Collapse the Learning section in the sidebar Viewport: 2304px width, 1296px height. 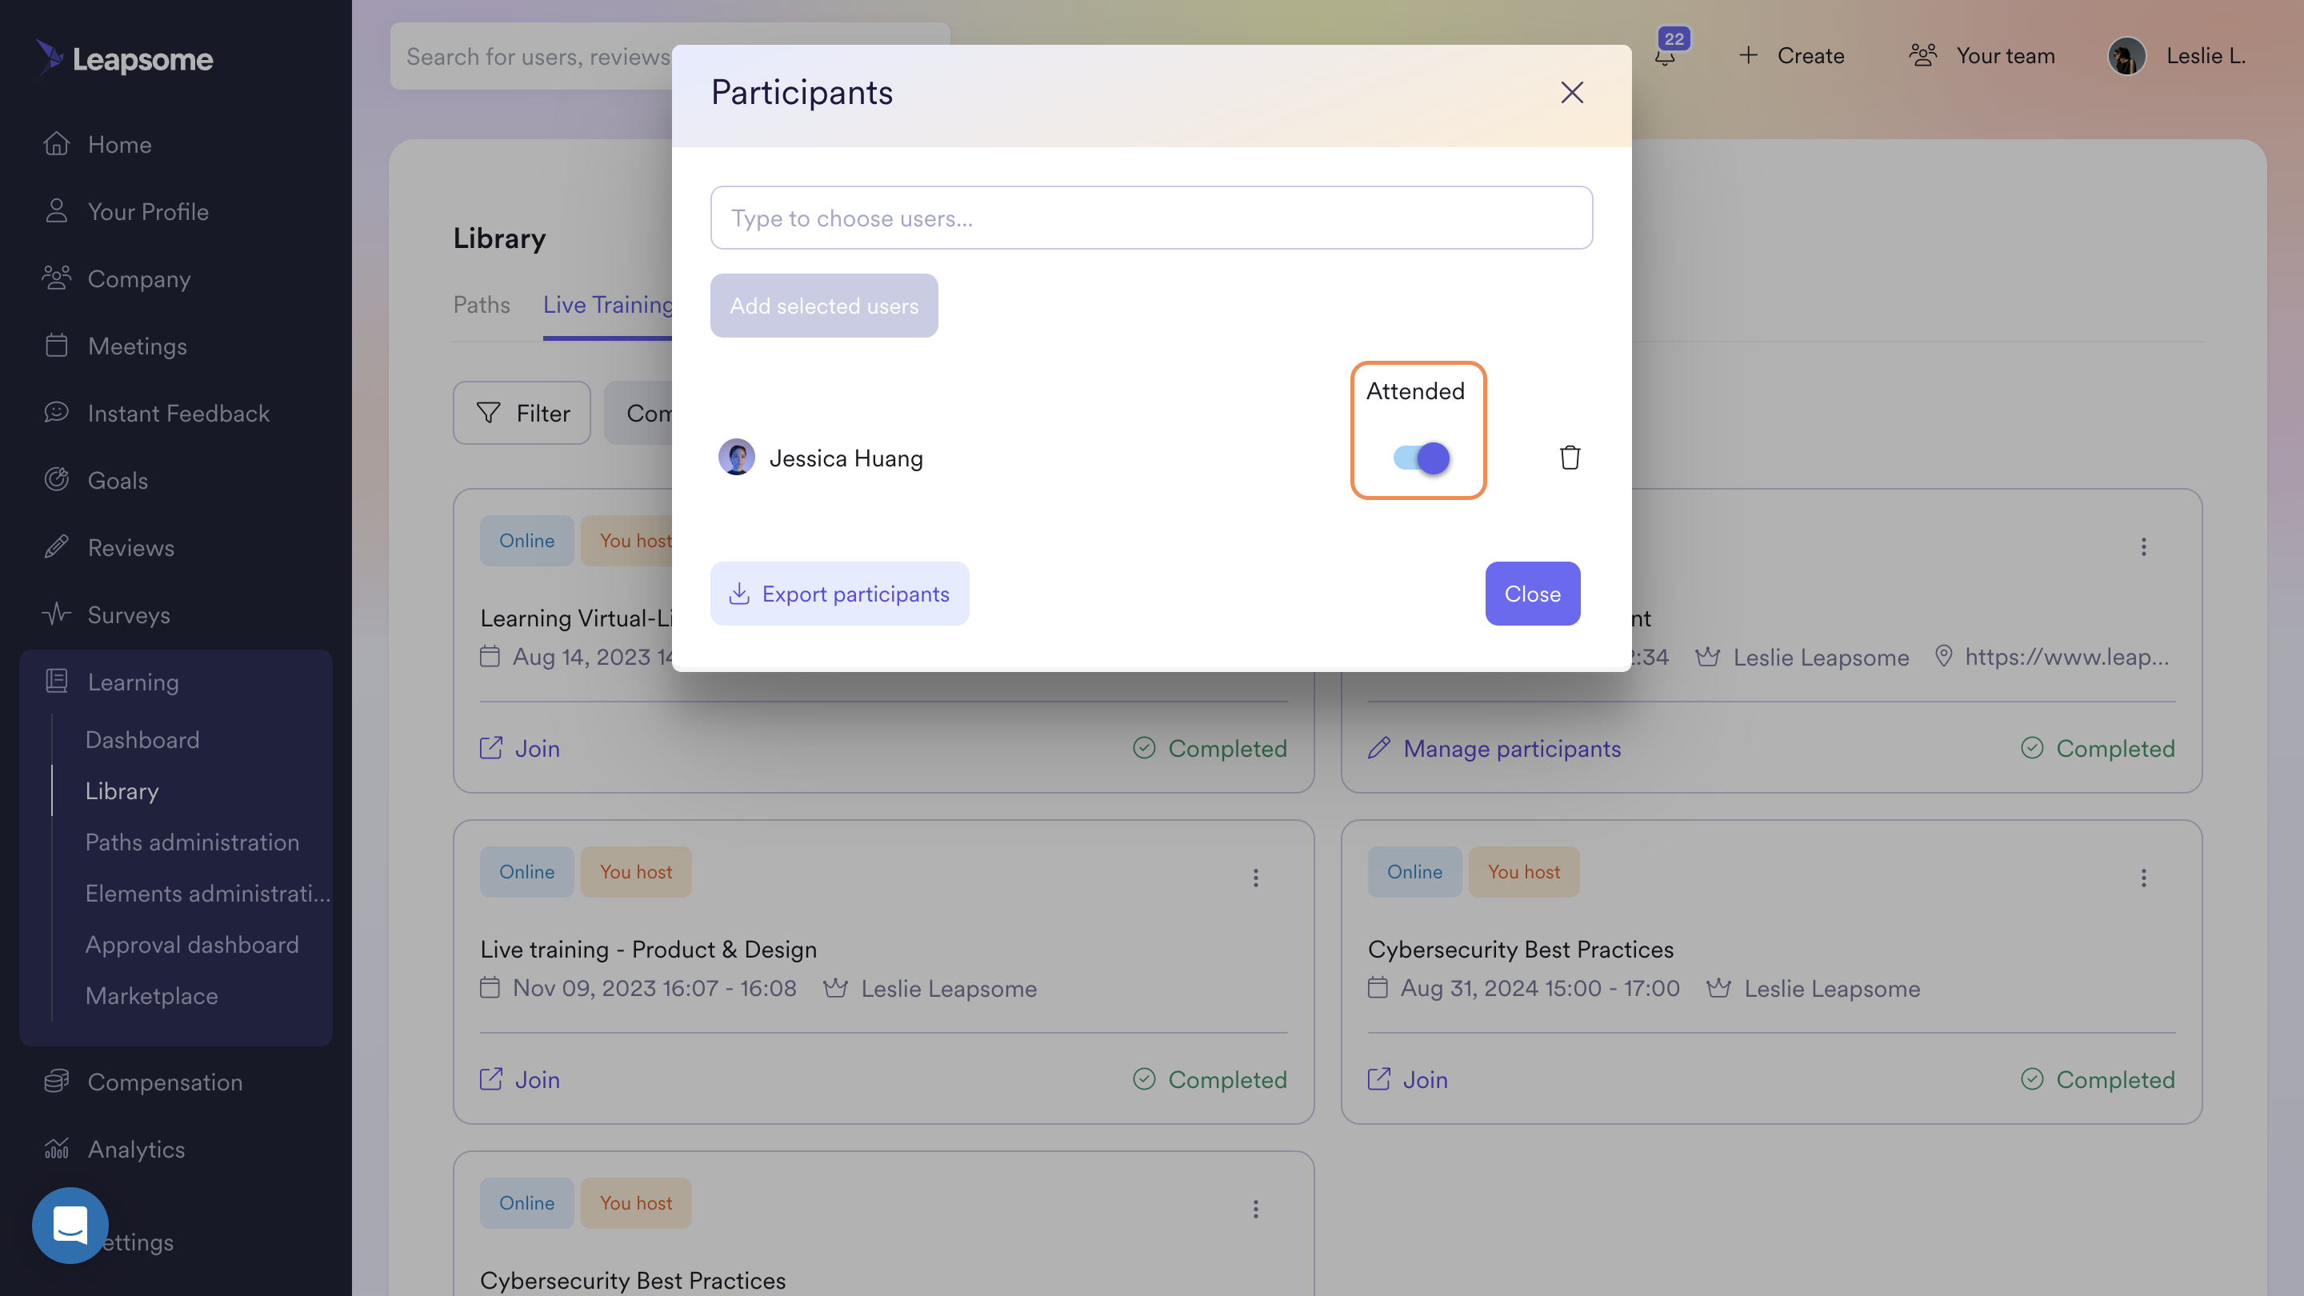click(x=111, y=682)
